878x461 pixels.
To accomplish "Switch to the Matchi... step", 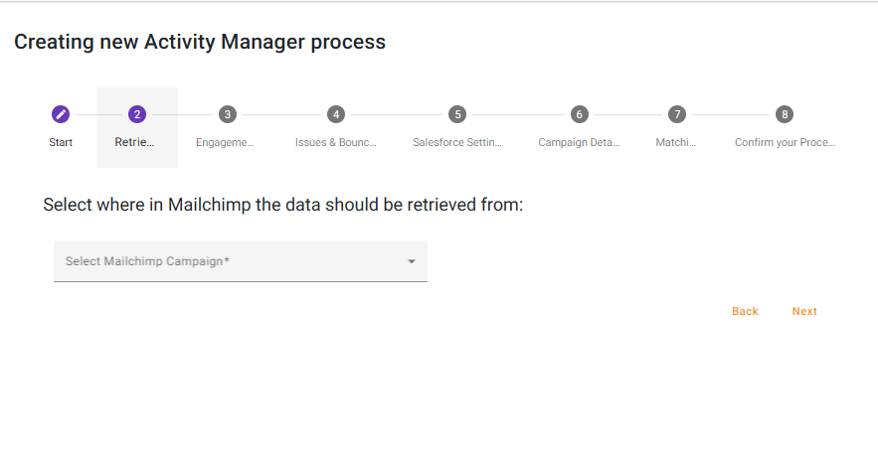I will click(x=676, y=142).
